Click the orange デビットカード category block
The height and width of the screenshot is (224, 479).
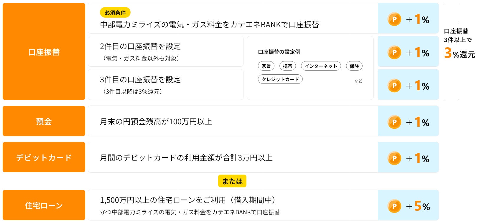click(x=44, y=157)
